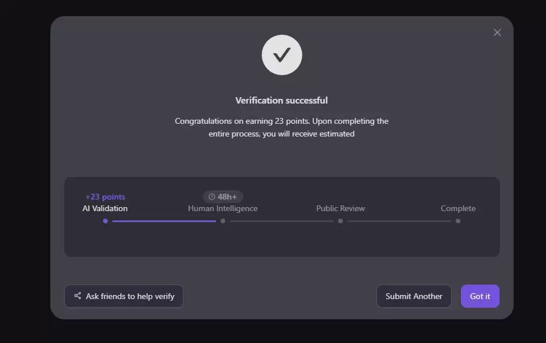The width and height of the screenshot is (546, 343).
Task: Click the purple filled progress bar segment
Action: tap(164, 221)
